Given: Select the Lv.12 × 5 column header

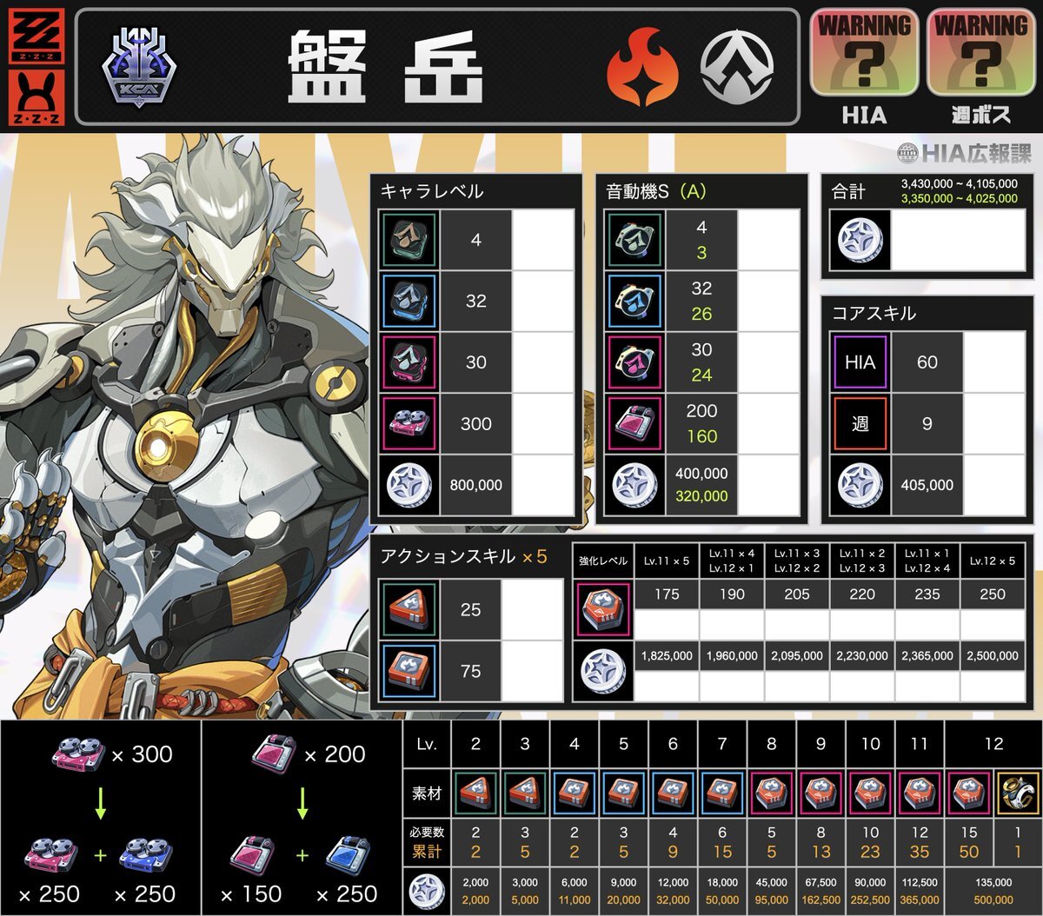Looking at the screenshot, I should [x=993, y=561].
